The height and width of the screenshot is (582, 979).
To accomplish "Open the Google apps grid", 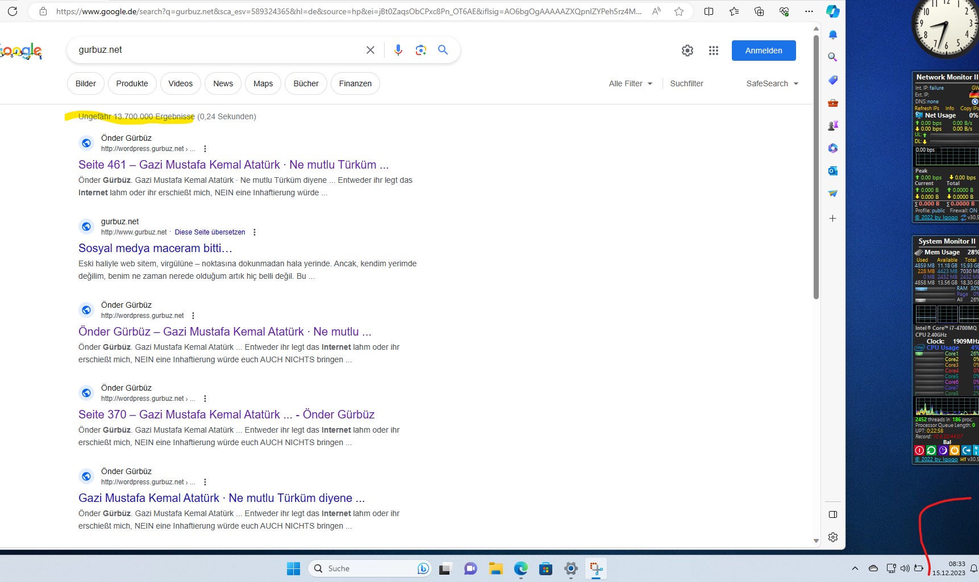I will tap(714, 51).
